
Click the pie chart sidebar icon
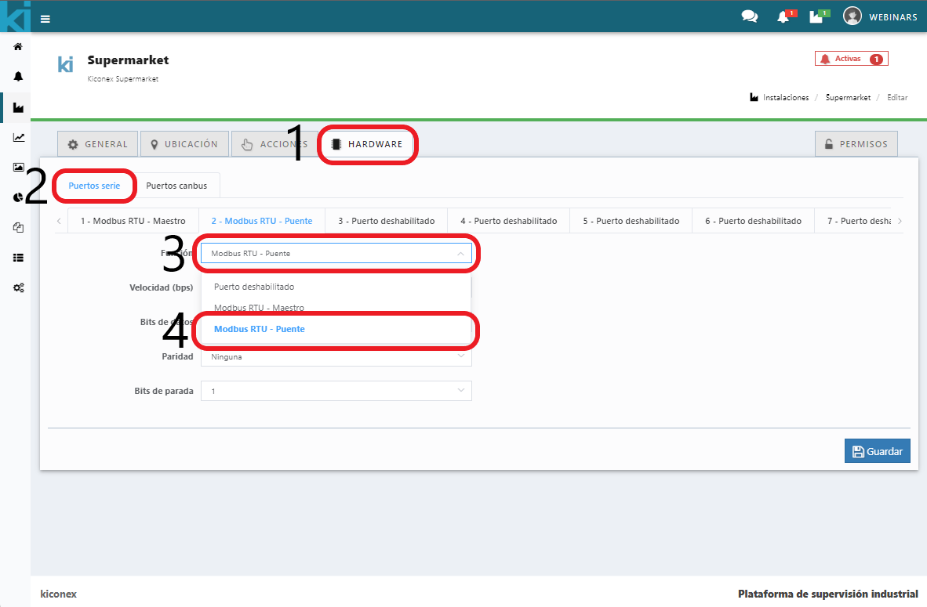pos(17,197)
